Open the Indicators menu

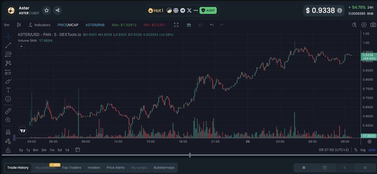[39, 25]
